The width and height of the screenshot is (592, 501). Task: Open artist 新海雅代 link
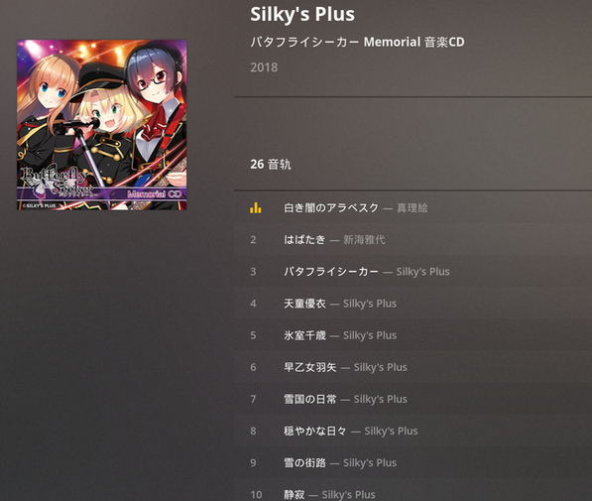[364, 239]
